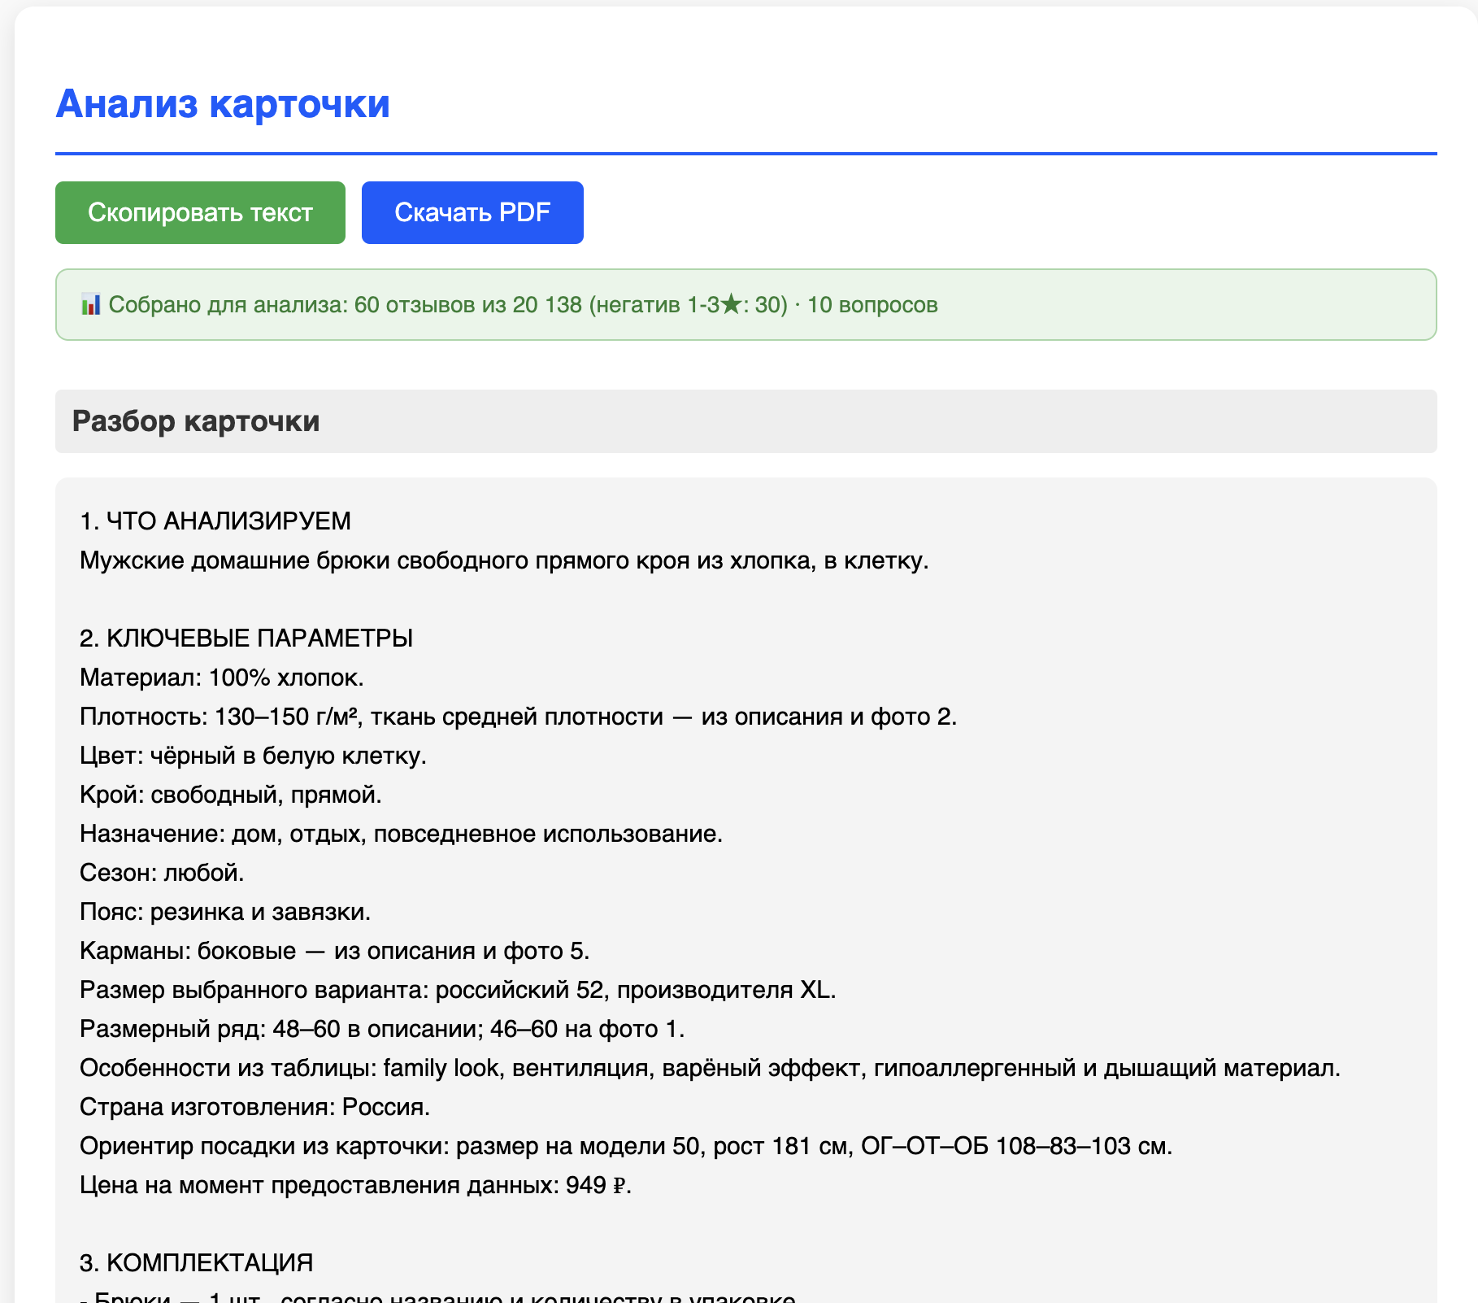Click the heading 1. ЧТО АНАЛИЗИРУЕМ
The height and width of the screenshot is (1303, 1478).
215,521
